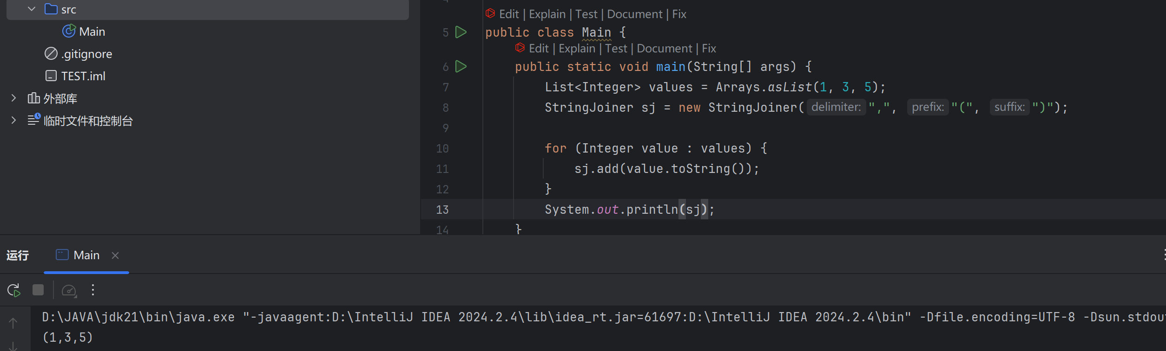Screen dimensions: 1166x351
Task: Click Document link above main method
Action: (664, 49)
